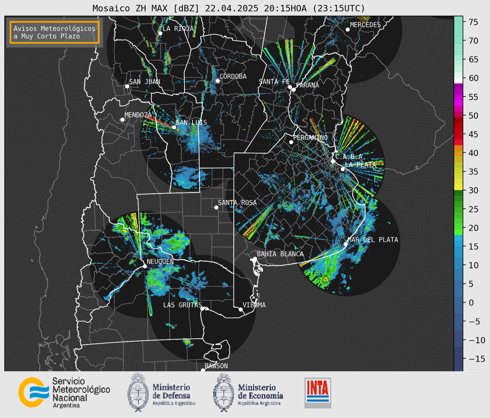This screenshot has width=490, height=418.
Task: Click the Ministerio de Defensa text
Action: click(174, 394)
